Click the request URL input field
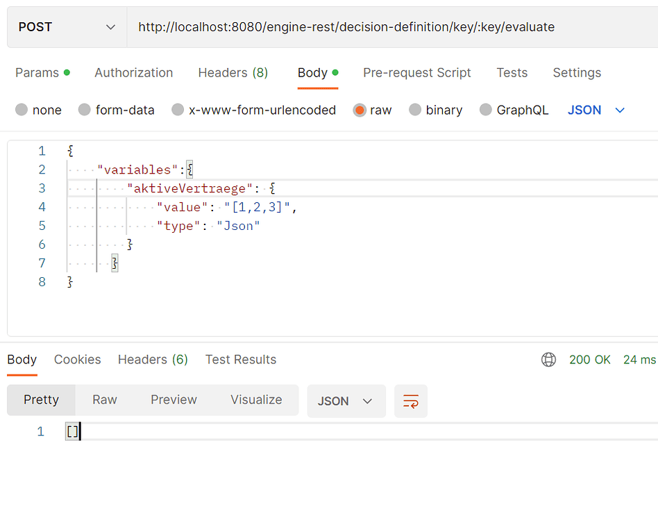 pos(389,27)
